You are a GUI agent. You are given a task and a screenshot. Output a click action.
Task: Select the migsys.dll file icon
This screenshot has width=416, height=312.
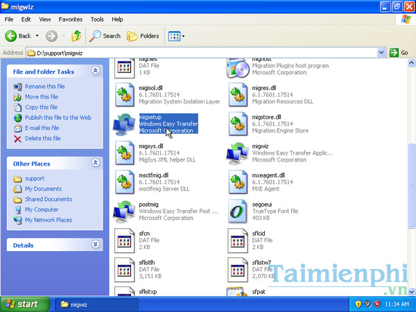(124, 153)
